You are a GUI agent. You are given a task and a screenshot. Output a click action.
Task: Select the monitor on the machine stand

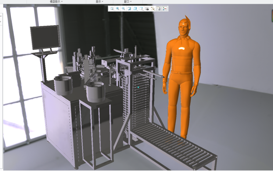(x=45, y=37)
